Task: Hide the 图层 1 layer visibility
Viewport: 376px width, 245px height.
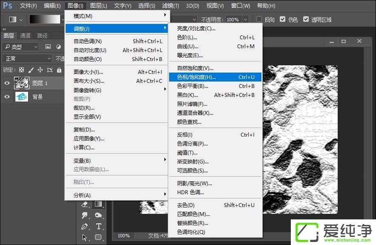Action: [7, 83]
